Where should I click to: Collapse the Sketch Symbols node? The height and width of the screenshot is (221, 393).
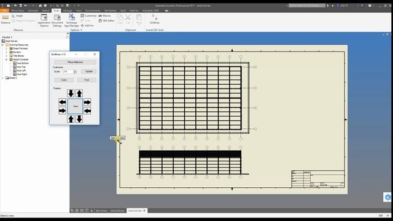click(7, 60)
